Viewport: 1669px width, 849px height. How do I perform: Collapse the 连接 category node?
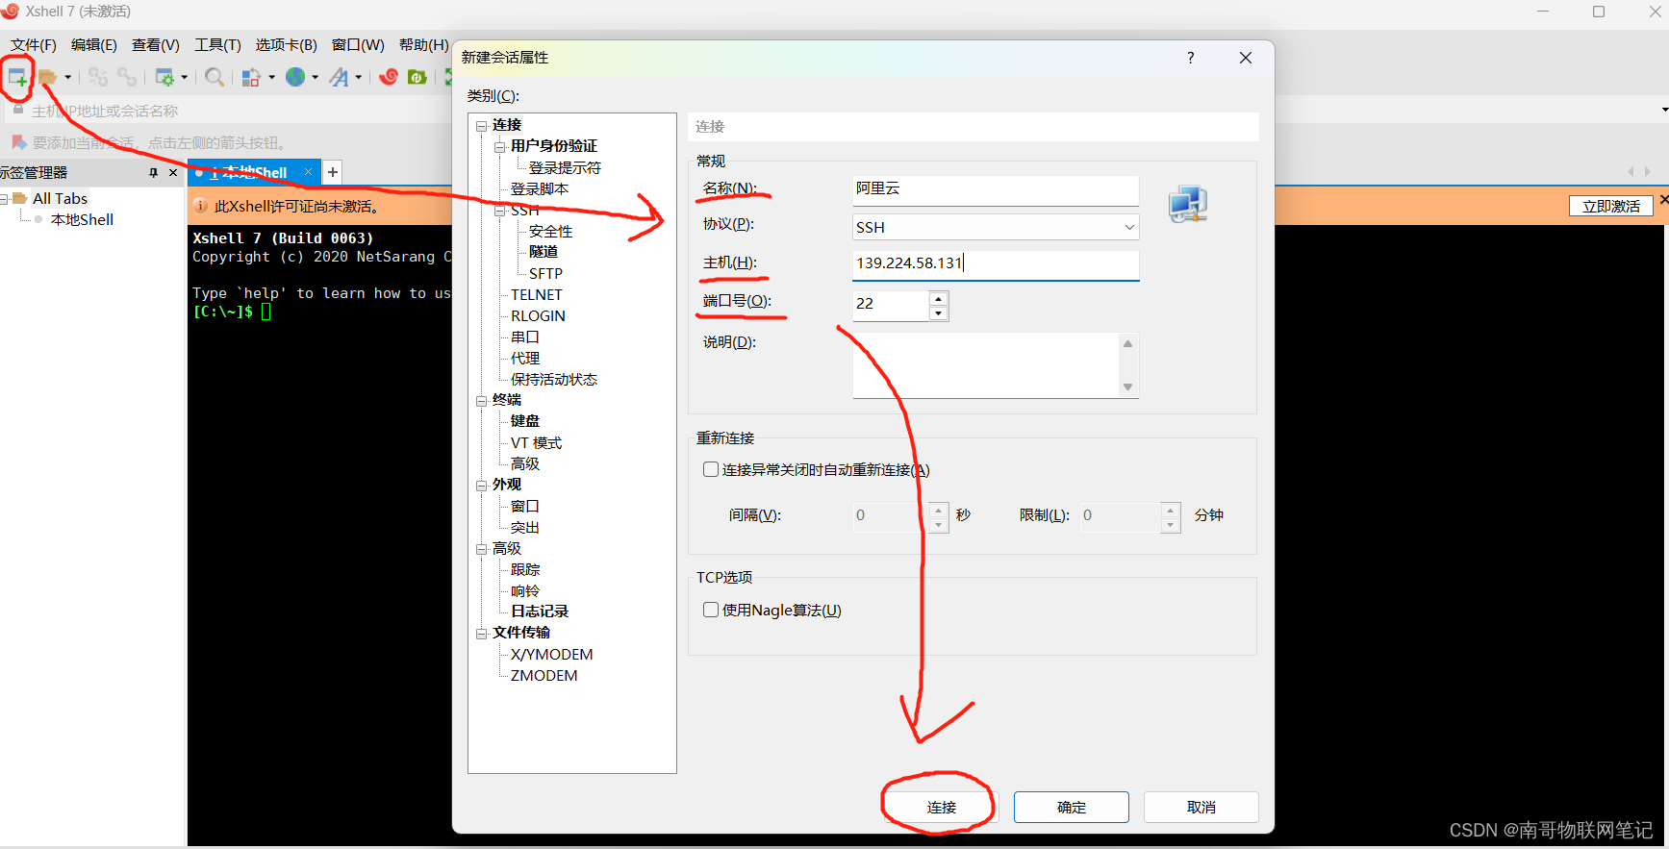(x=481, y=126)
